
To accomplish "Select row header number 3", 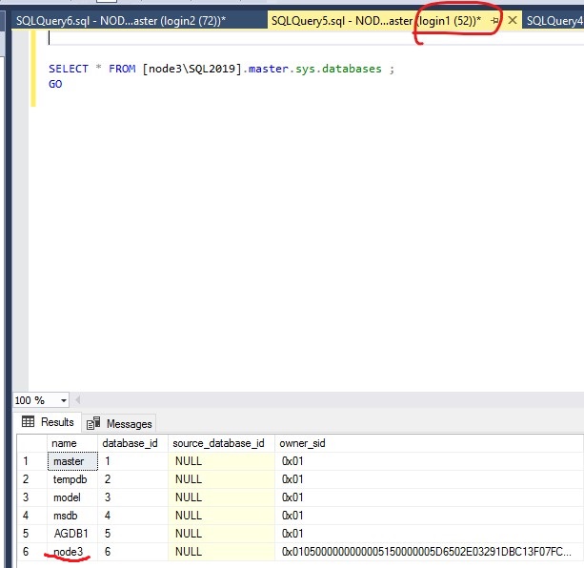I will pos(32,497).
